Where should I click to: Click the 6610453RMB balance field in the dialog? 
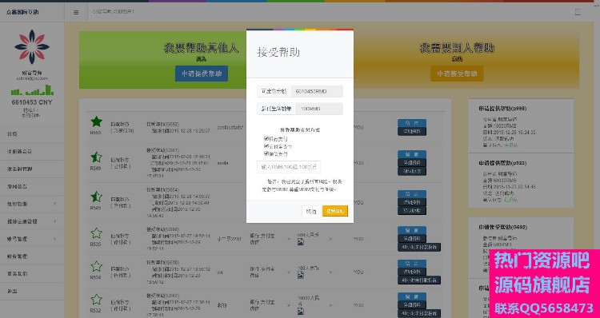click(x=317, y=91)
